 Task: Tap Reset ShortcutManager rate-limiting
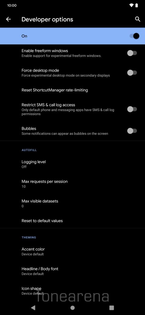pyautogui.click(x=72, y=90)
